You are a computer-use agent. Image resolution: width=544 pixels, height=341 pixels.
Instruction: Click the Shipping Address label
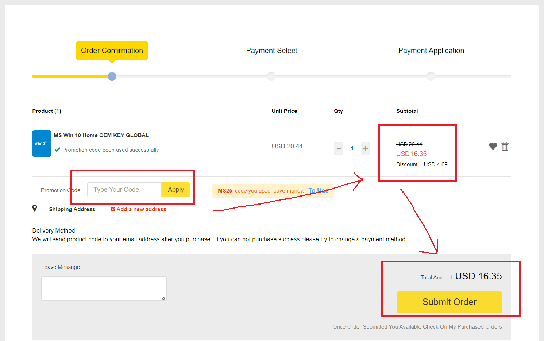coord(72,209)
